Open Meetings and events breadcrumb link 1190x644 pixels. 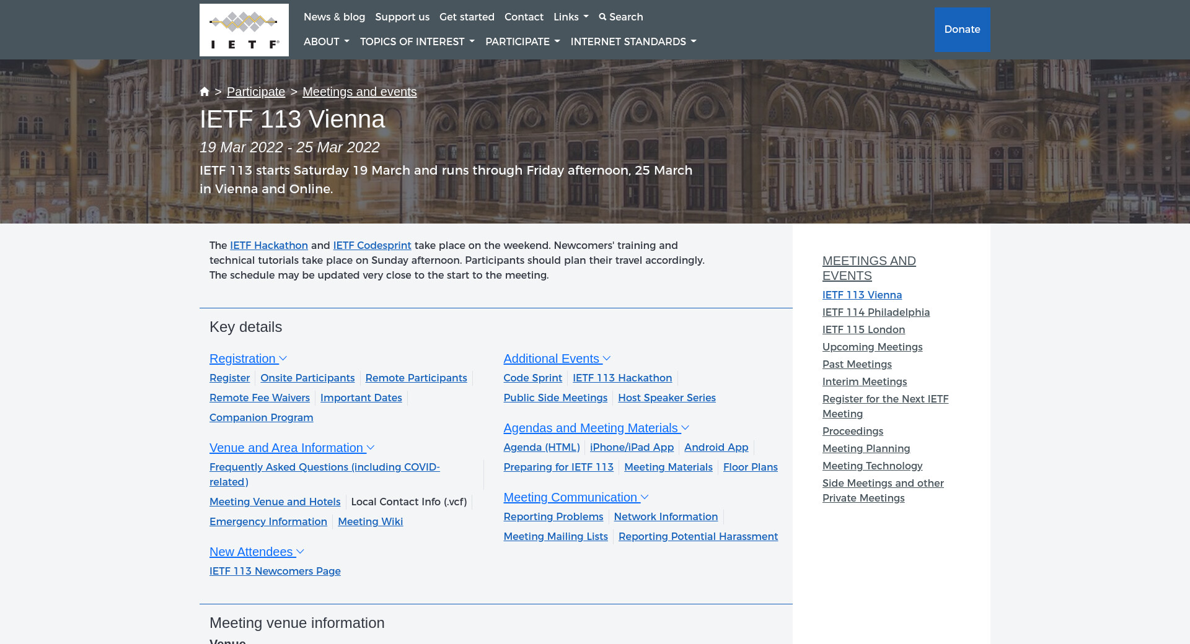coord(359,92)
